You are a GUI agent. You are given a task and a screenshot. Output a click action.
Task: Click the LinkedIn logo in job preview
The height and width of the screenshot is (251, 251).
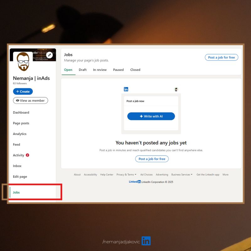point(126,89)
